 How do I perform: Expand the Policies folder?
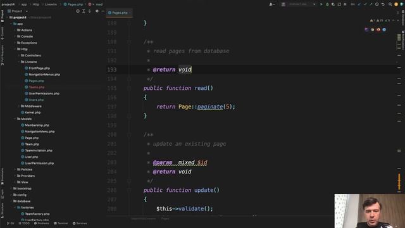click(x=15, y=170)
